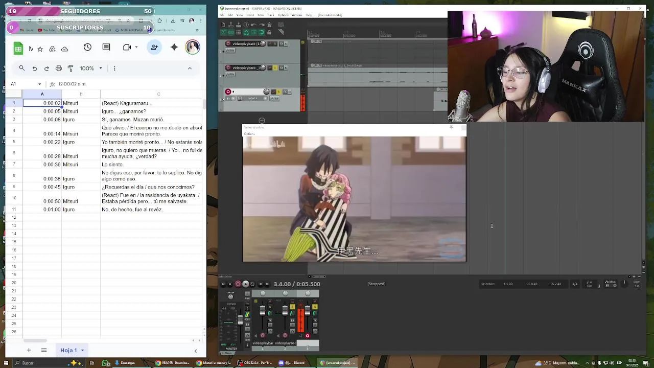Open REAPER View menu
The height and width of the screenshot is (368, 654).
pos(240,15)
